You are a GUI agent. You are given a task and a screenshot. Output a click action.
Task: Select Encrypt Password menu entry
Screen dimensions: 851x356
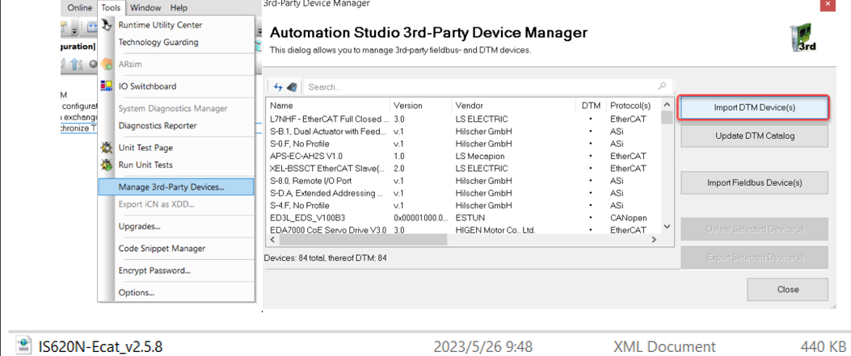(154, 270)
